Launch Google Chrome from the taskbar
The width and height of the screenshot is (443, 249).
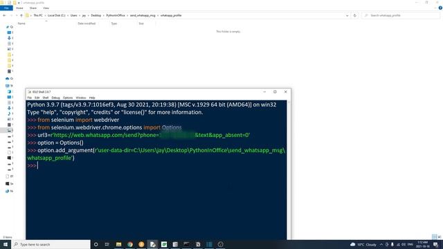[x=130, y=244]
